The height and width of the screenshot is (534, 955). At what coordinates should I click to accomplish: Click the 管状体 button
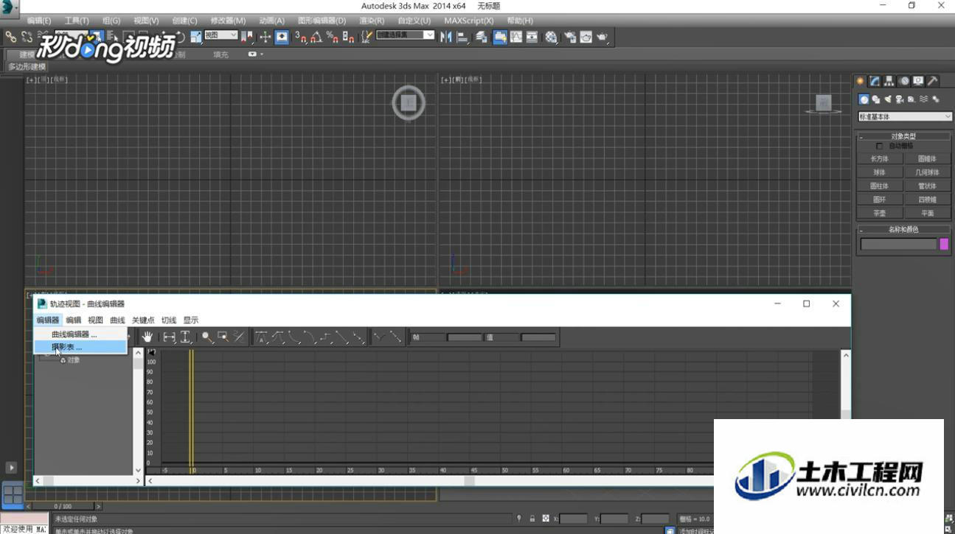927,186
